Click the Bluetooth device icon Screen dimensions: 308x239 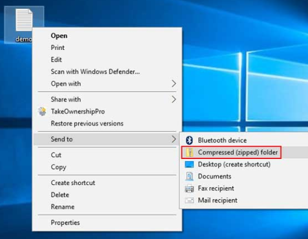click(x=189, y=140)
